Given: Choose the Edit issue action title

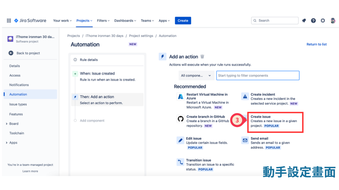Looking at the screenshot, I should click(194, 138).
